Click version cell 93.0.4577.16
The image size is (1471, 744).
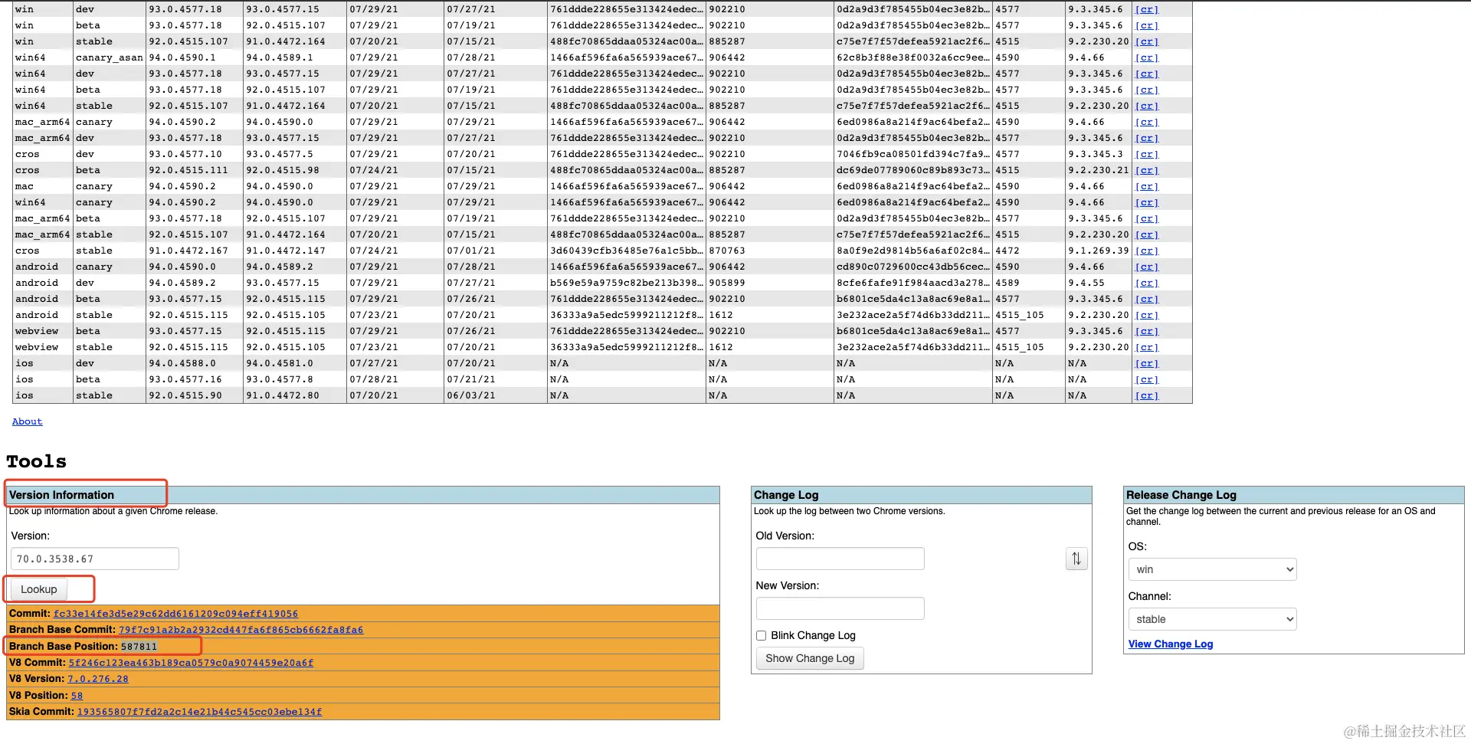click(194, 379)
